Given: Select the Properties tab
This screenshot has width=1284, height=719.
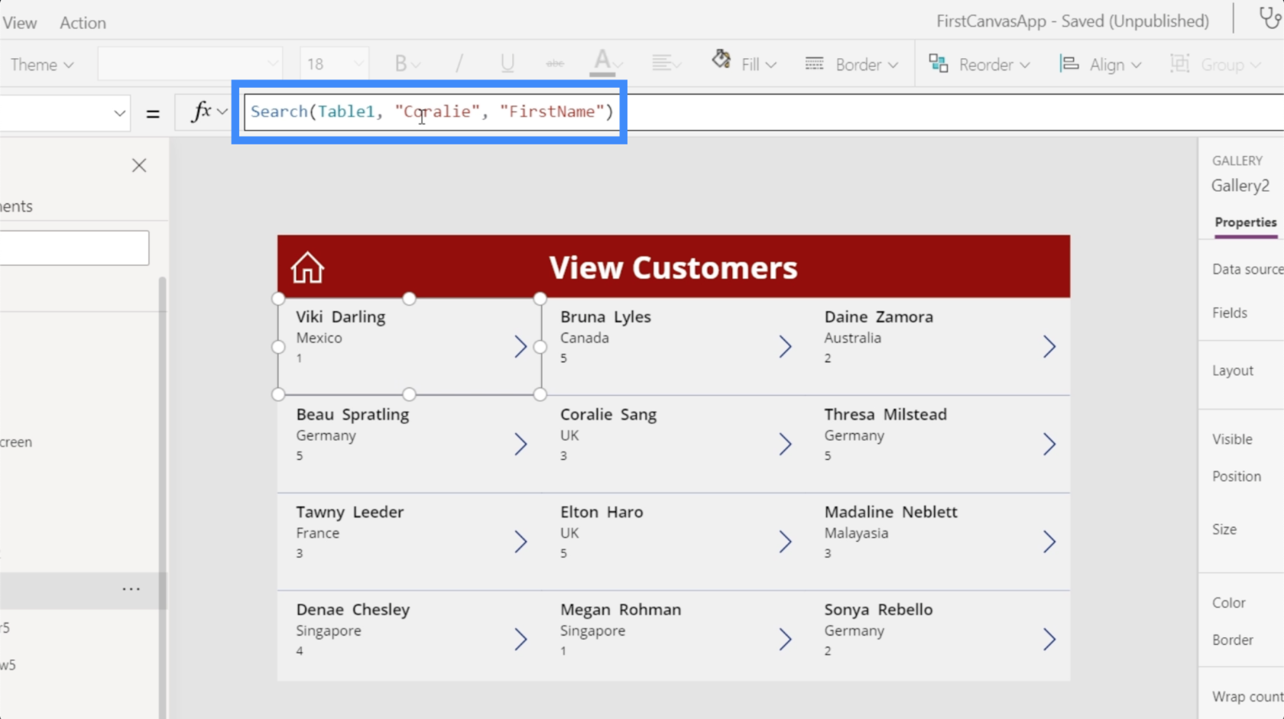Looking at the screenshot, I should 1245,222.
